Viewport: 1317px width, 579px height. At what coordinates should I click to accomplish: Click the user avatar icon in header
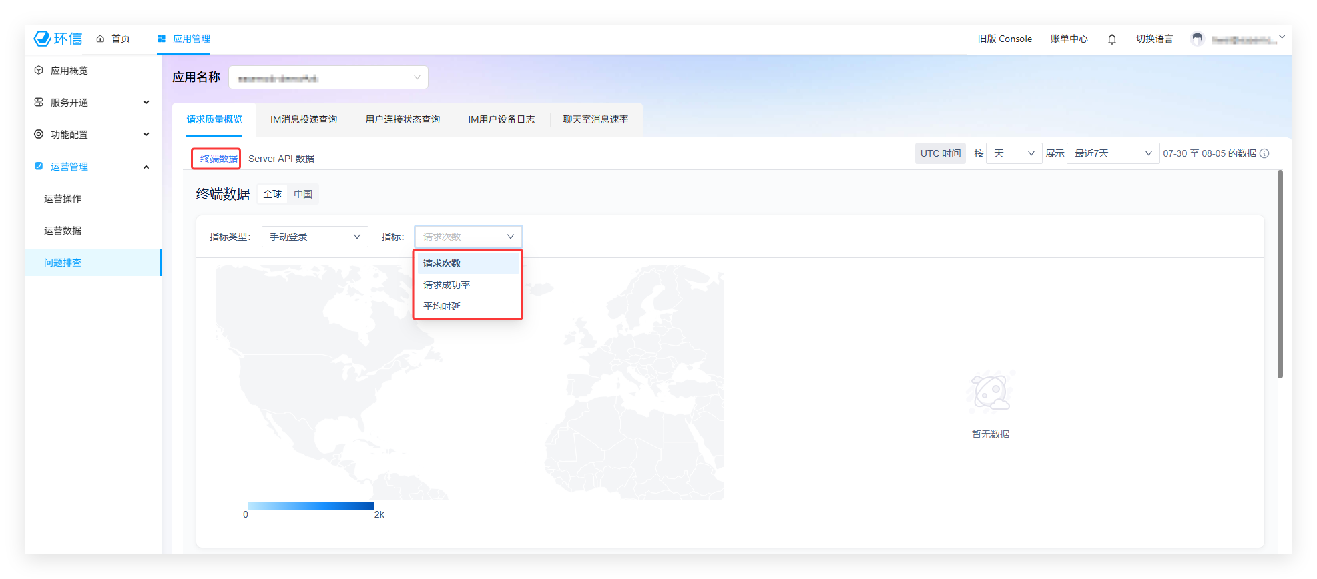point(1197,39)
